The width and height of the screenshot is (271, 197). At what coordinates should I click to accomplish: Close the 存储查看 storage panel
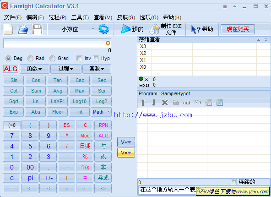(266, 40)
